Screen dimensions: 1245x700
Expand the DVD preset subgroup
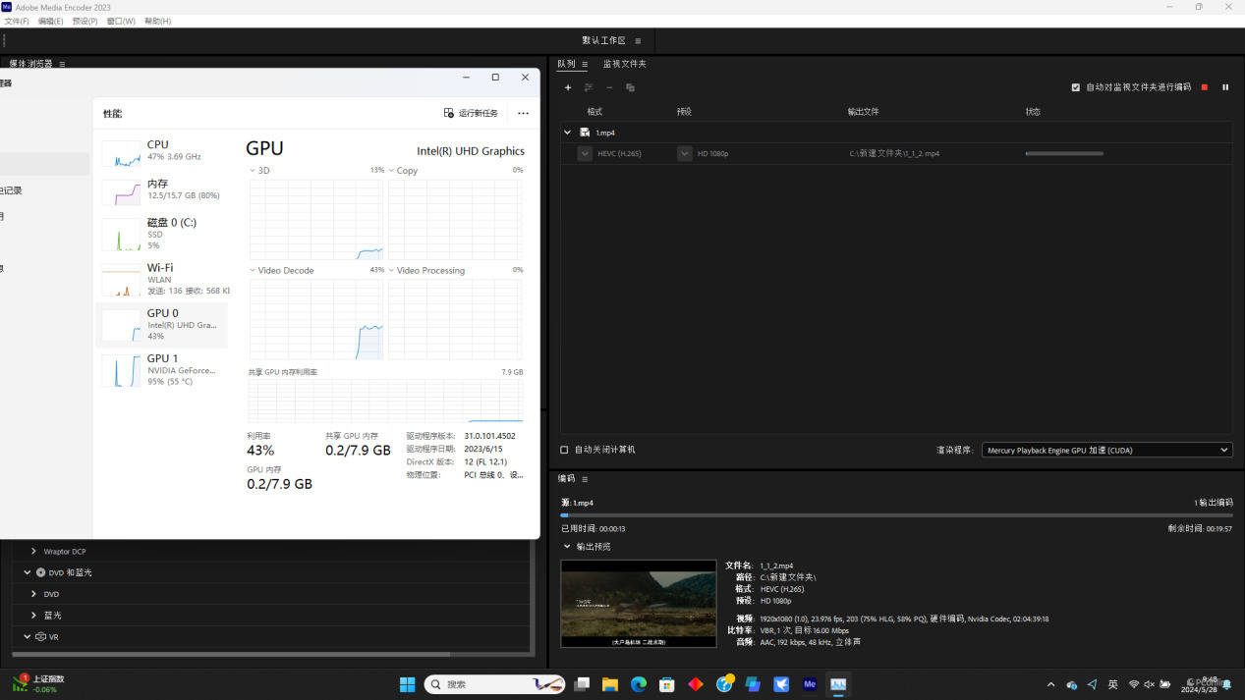[33, 594]
